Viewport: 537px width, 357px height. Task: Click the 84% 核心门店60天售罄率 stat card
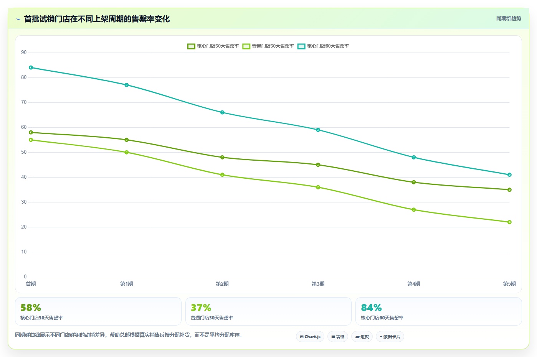pos(439,311)
